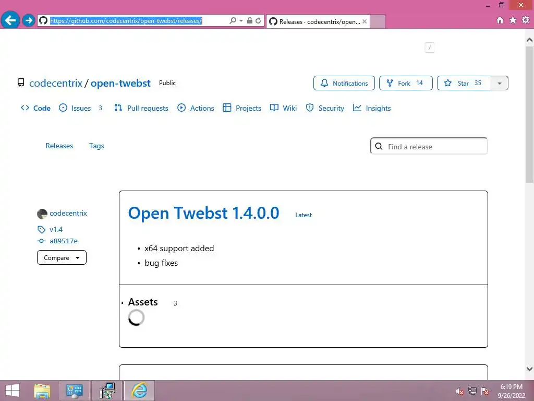The image size is (534, 401).
Task: Open browser Tools gear menu
Action: tap(526, 20)
